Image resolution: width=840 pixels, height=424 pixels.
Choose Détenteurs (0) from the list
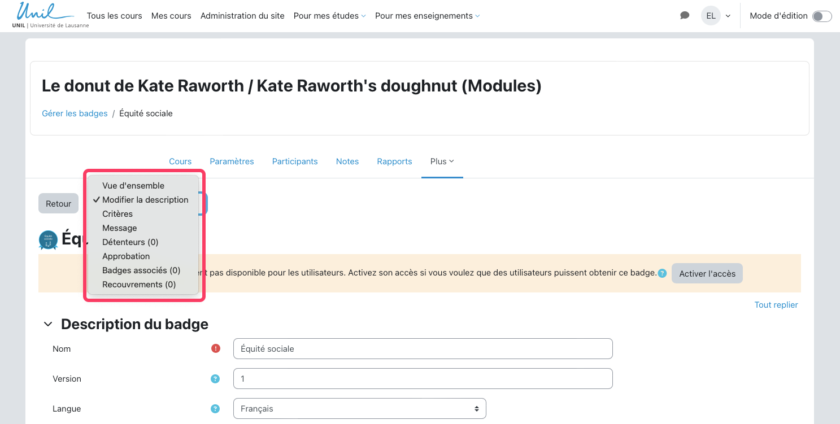(x=130, y=242)
